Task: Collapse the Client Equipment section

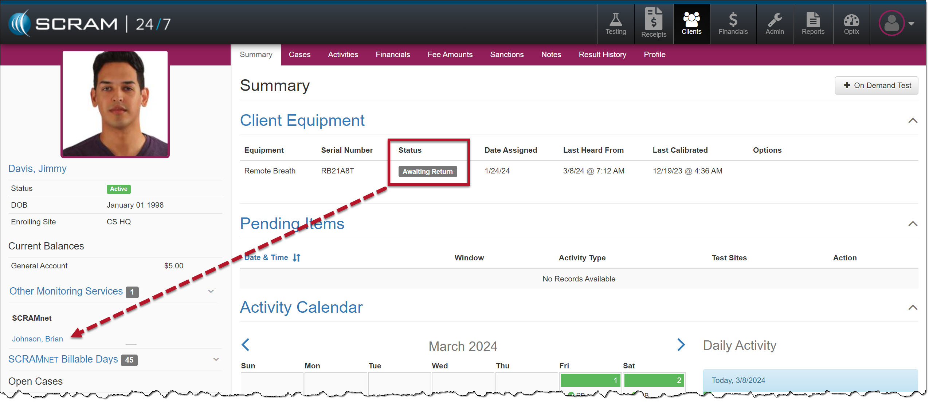Action: pos(912,120)
